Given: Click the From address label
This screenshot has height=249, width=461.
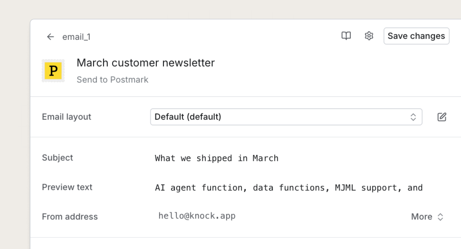Looking at the screenshot, I should point(70,217).
